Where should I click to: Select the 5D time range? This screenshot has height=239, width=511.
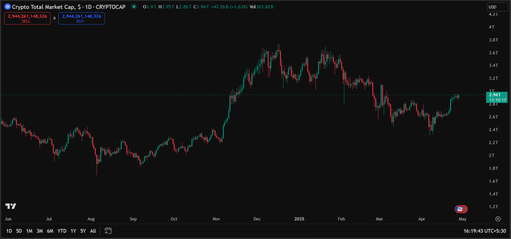click(x=19, y=231)
